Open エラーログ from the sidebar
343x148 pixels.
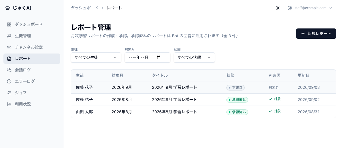pos(32,81)
